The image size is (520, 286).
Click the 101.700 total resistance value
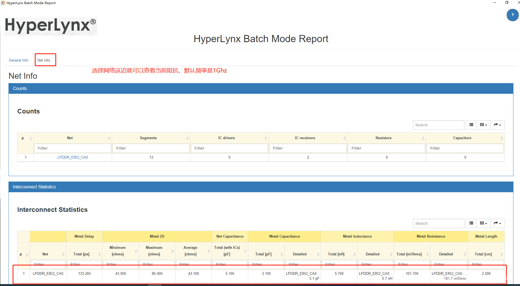point(412,273)
